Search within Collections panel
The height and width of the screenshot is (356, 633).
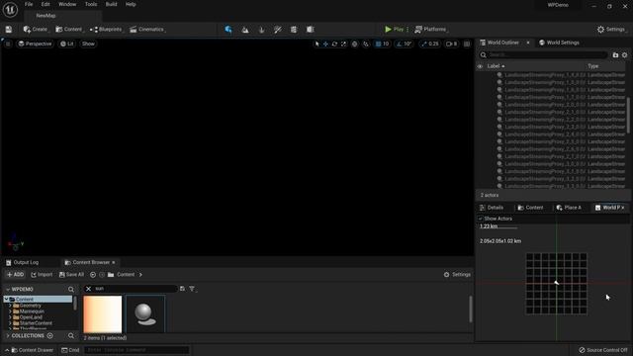click(x=71, y=336)
